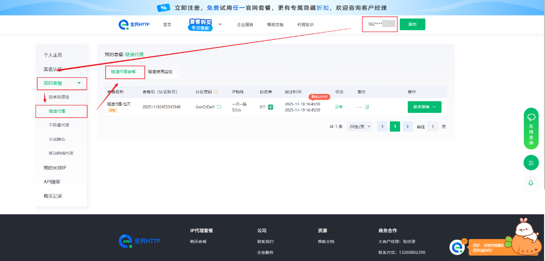Image resolution: width=545 pixels, height=261 pixels.
Task: Click the 前往 page number input field
Action: [x=433, y=127]
